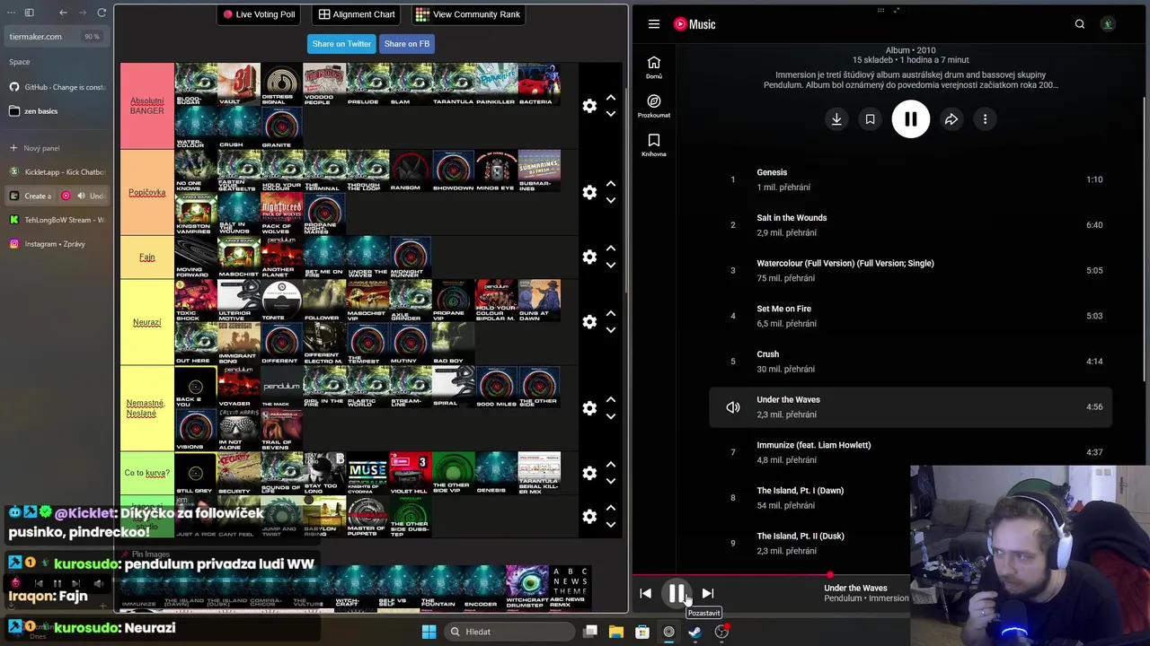Open settings gear for Popičovka tier
Viewport: 1150px width, 646px height.
[x=589, y=192]
